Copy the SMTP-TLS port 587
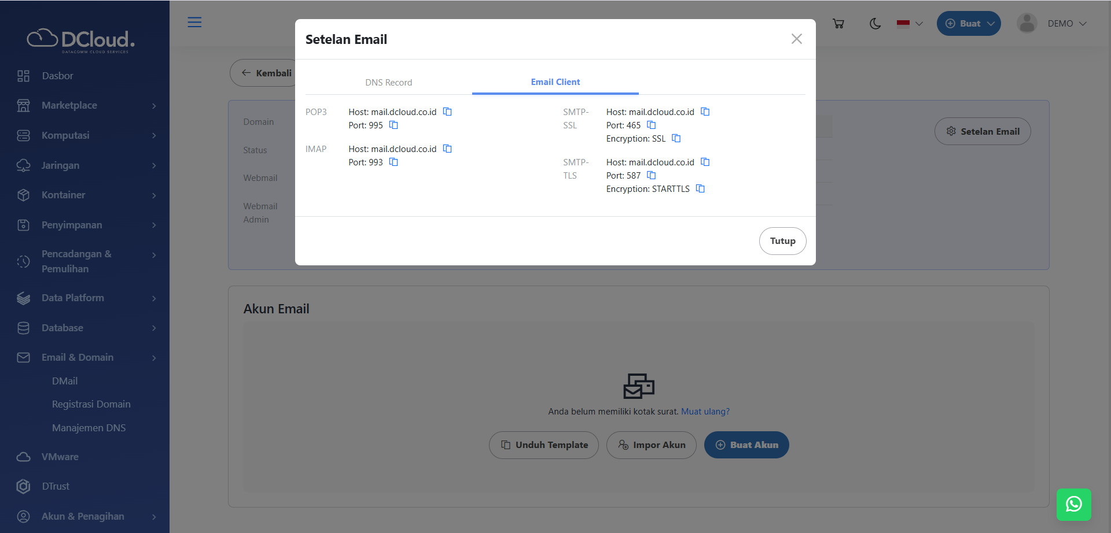 [x=651, y=175]
